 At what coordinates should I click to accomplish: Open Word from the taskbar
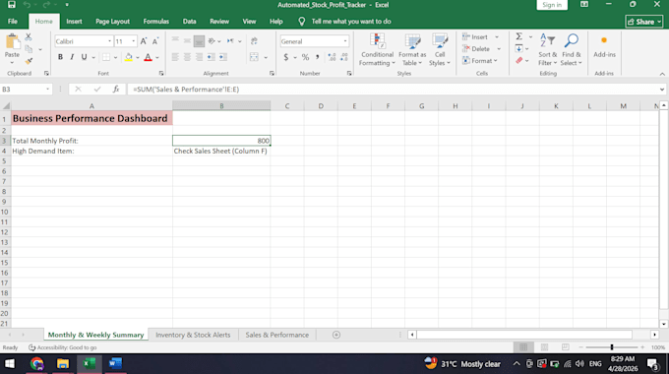click(x=115, y=364)
